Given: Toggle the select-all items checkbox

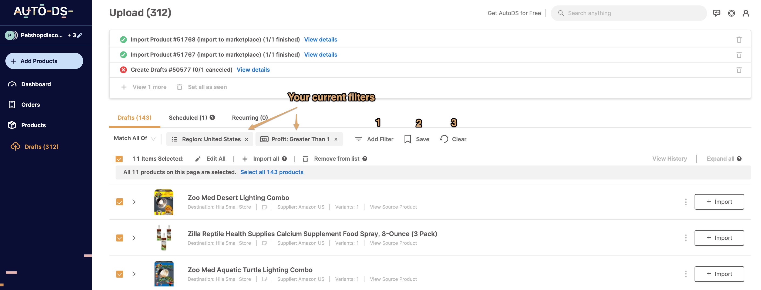Looking at the screenshot, I should [x=119, y=159].
